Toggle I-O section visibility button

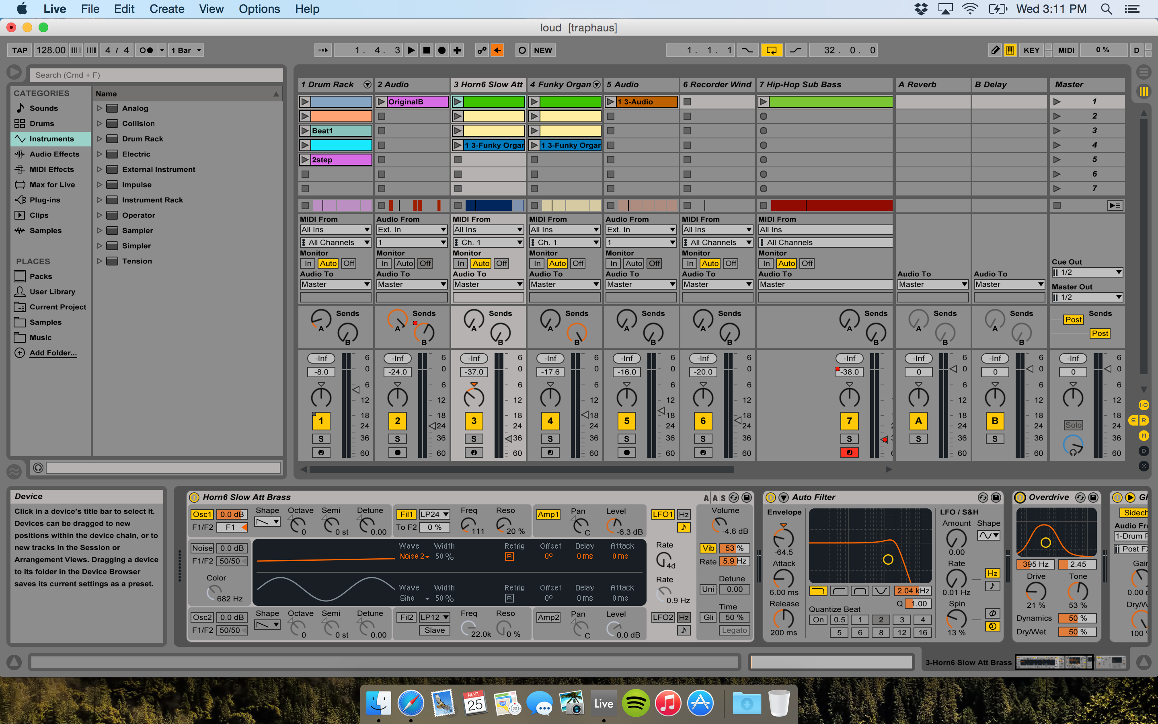pyautogui.click(x=1144, y=405)
